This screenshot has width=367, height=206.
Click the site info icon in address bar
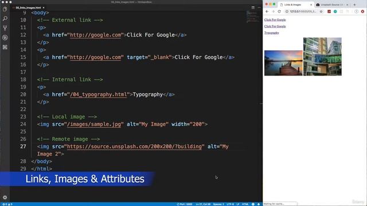[x=287, y=11]
